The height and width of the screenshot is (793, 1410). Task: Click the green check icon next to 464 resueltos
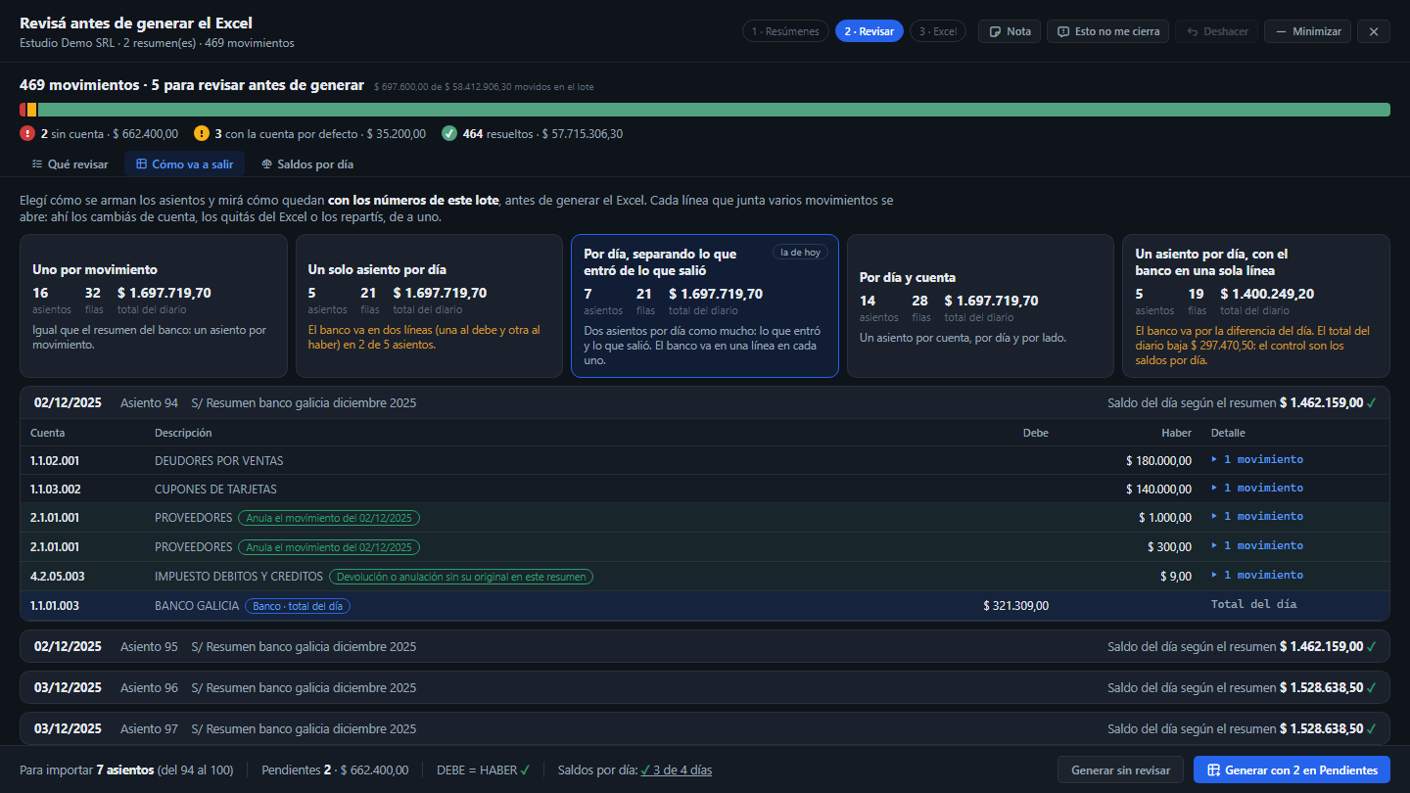[x=449, y=133]
